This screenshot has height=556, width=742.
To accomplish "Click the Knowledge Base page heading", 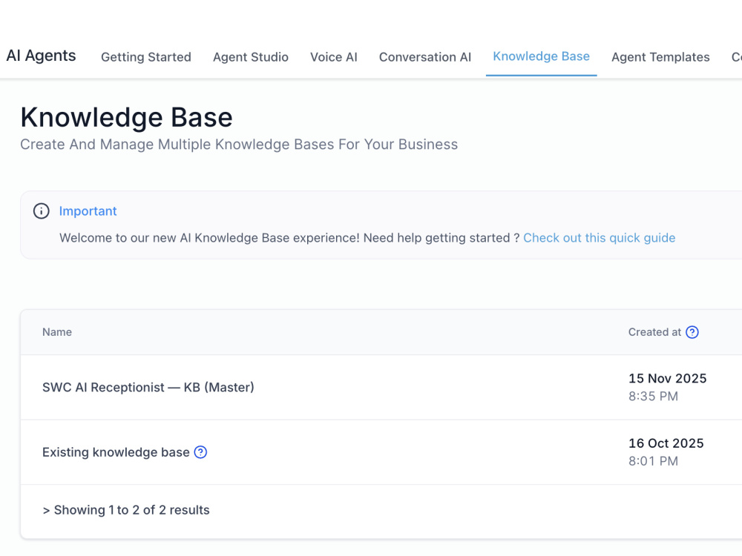I will (x=126, y=117).
